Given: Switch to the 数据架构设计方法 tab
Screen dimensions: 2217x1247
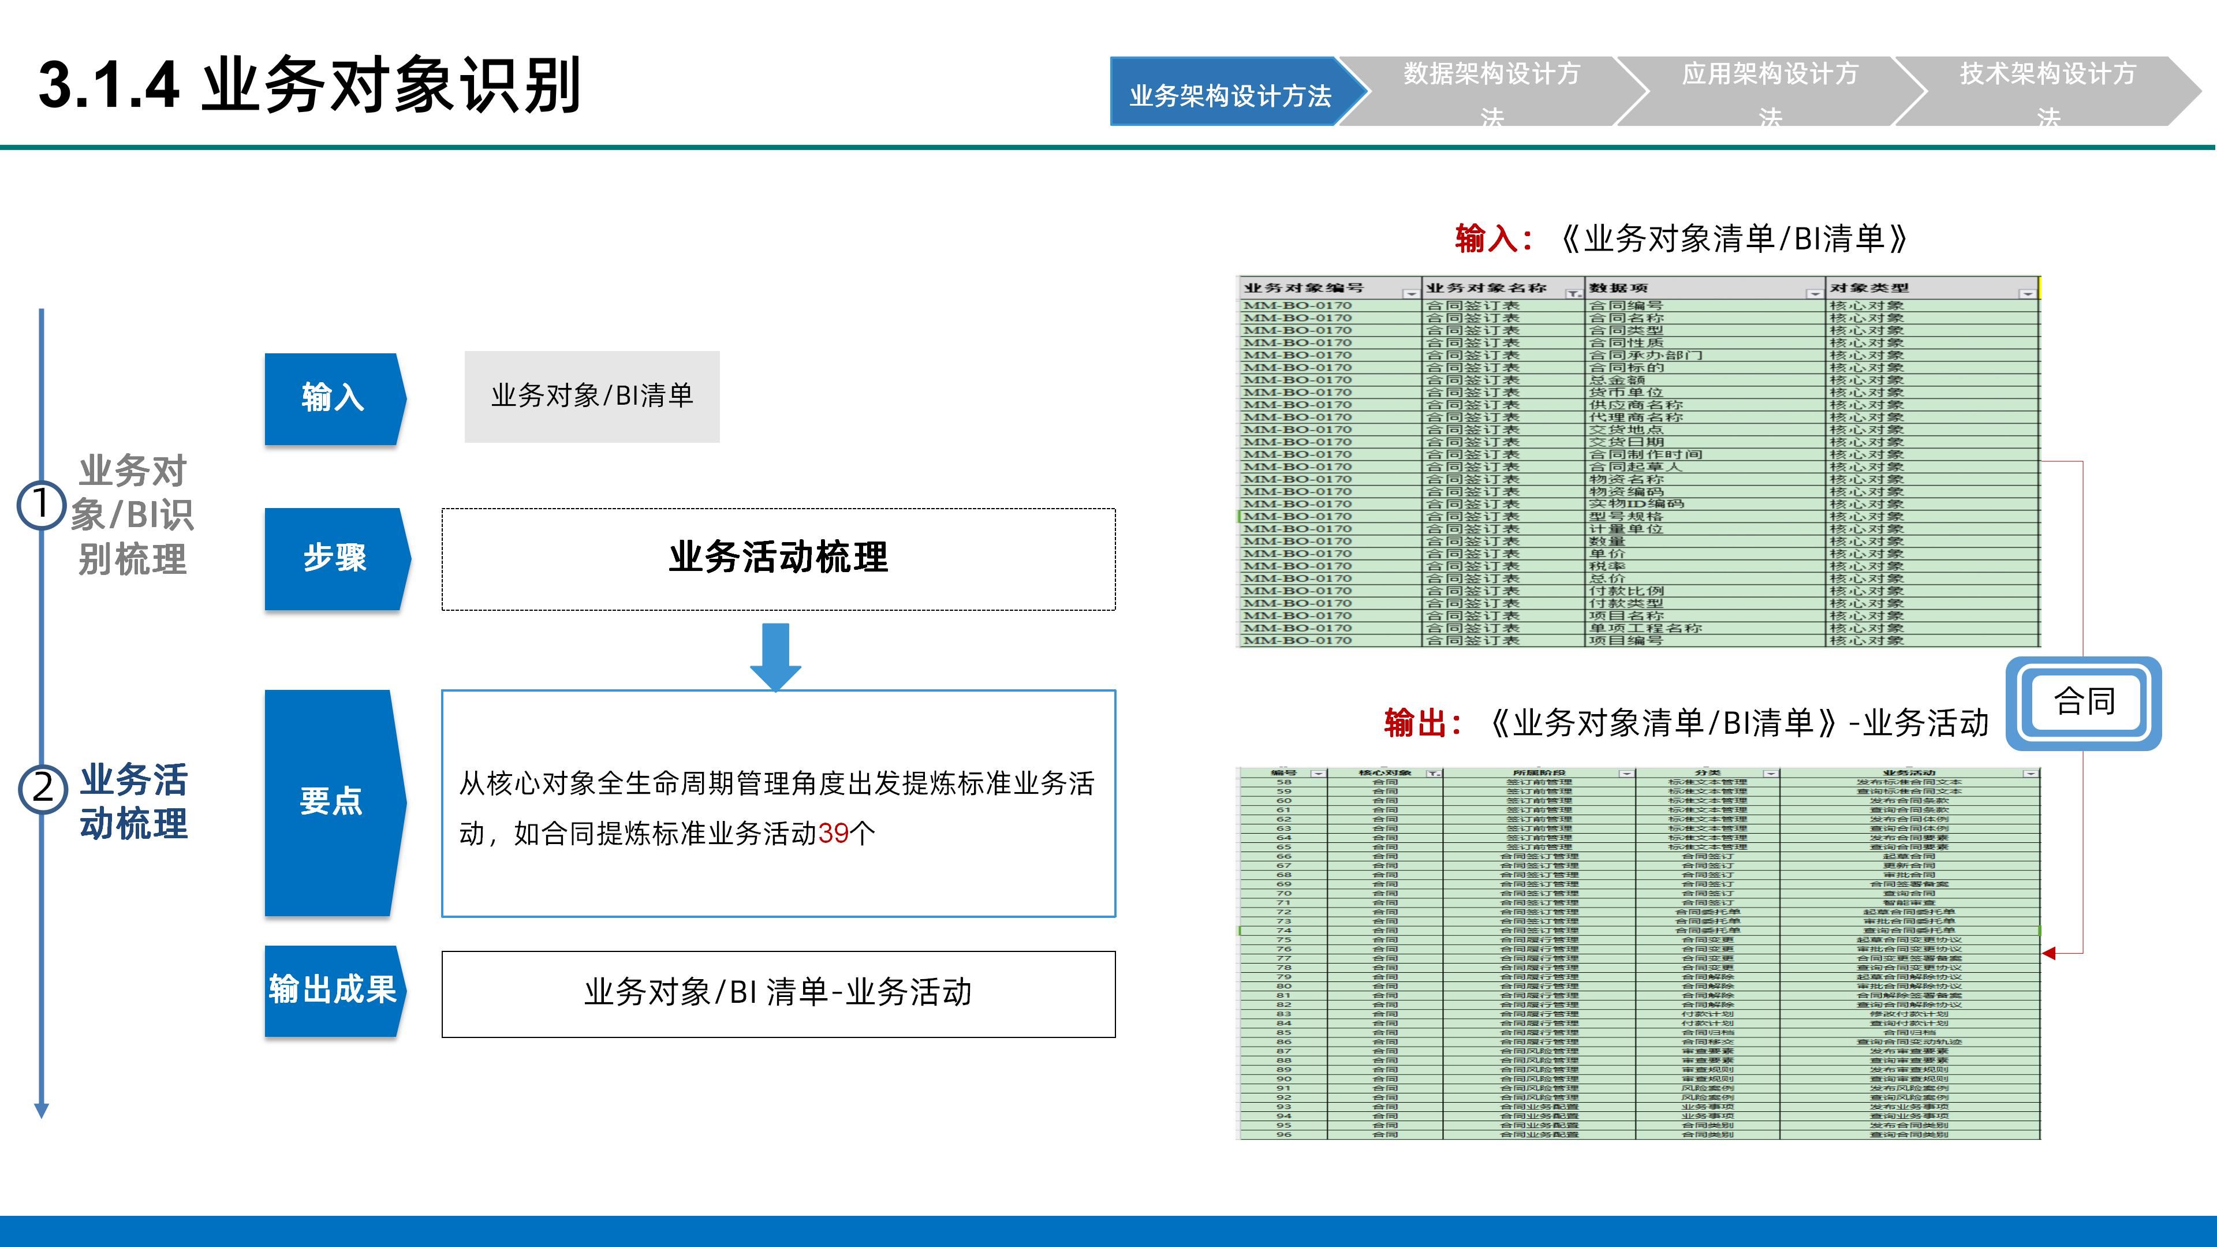Looking at the screenshot, I should pyautogui.click(x=1491, y=92).
